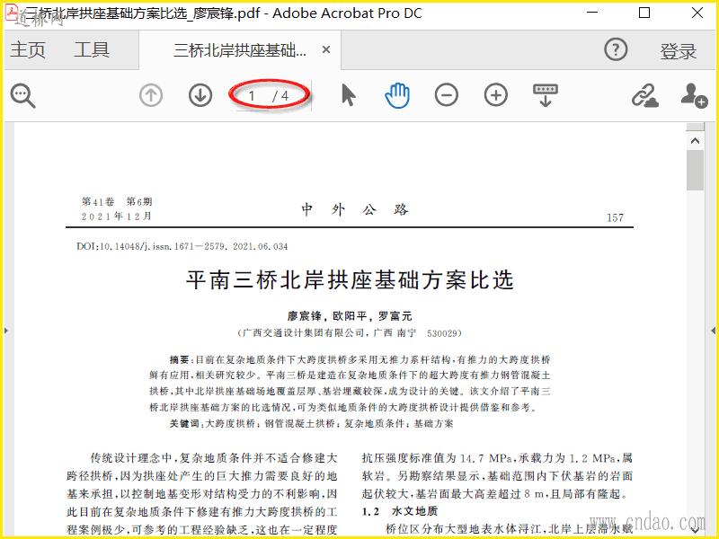This screenshot has width=719, height=539.
Task: Click section heading 1.2 水文地质
Action: click(399, 511)
